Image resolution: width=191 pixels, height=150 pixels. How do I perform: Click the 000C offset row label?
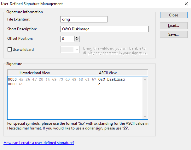(12, 84)
